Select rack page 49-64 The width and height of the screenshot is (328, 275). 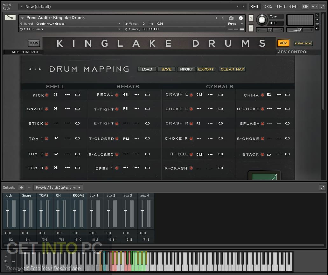point(294,6)
